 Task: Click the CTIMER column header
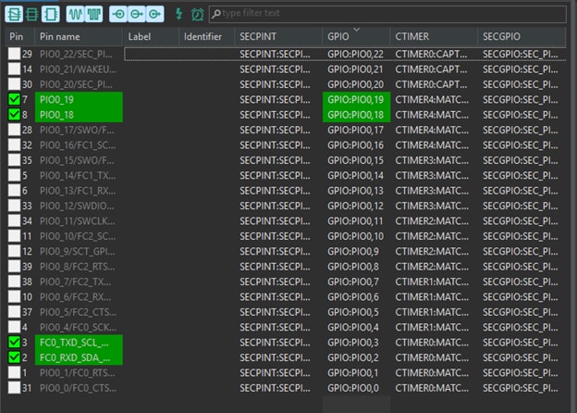434,36
